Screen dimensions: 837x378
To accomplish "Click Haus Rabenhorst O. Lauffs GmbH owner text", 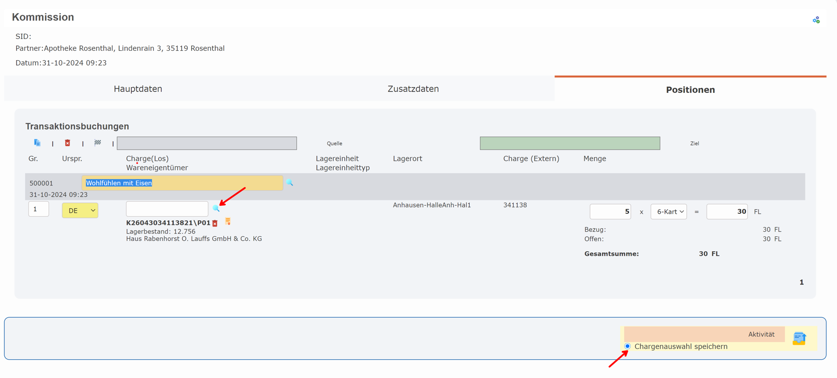I will coord(194,239).
